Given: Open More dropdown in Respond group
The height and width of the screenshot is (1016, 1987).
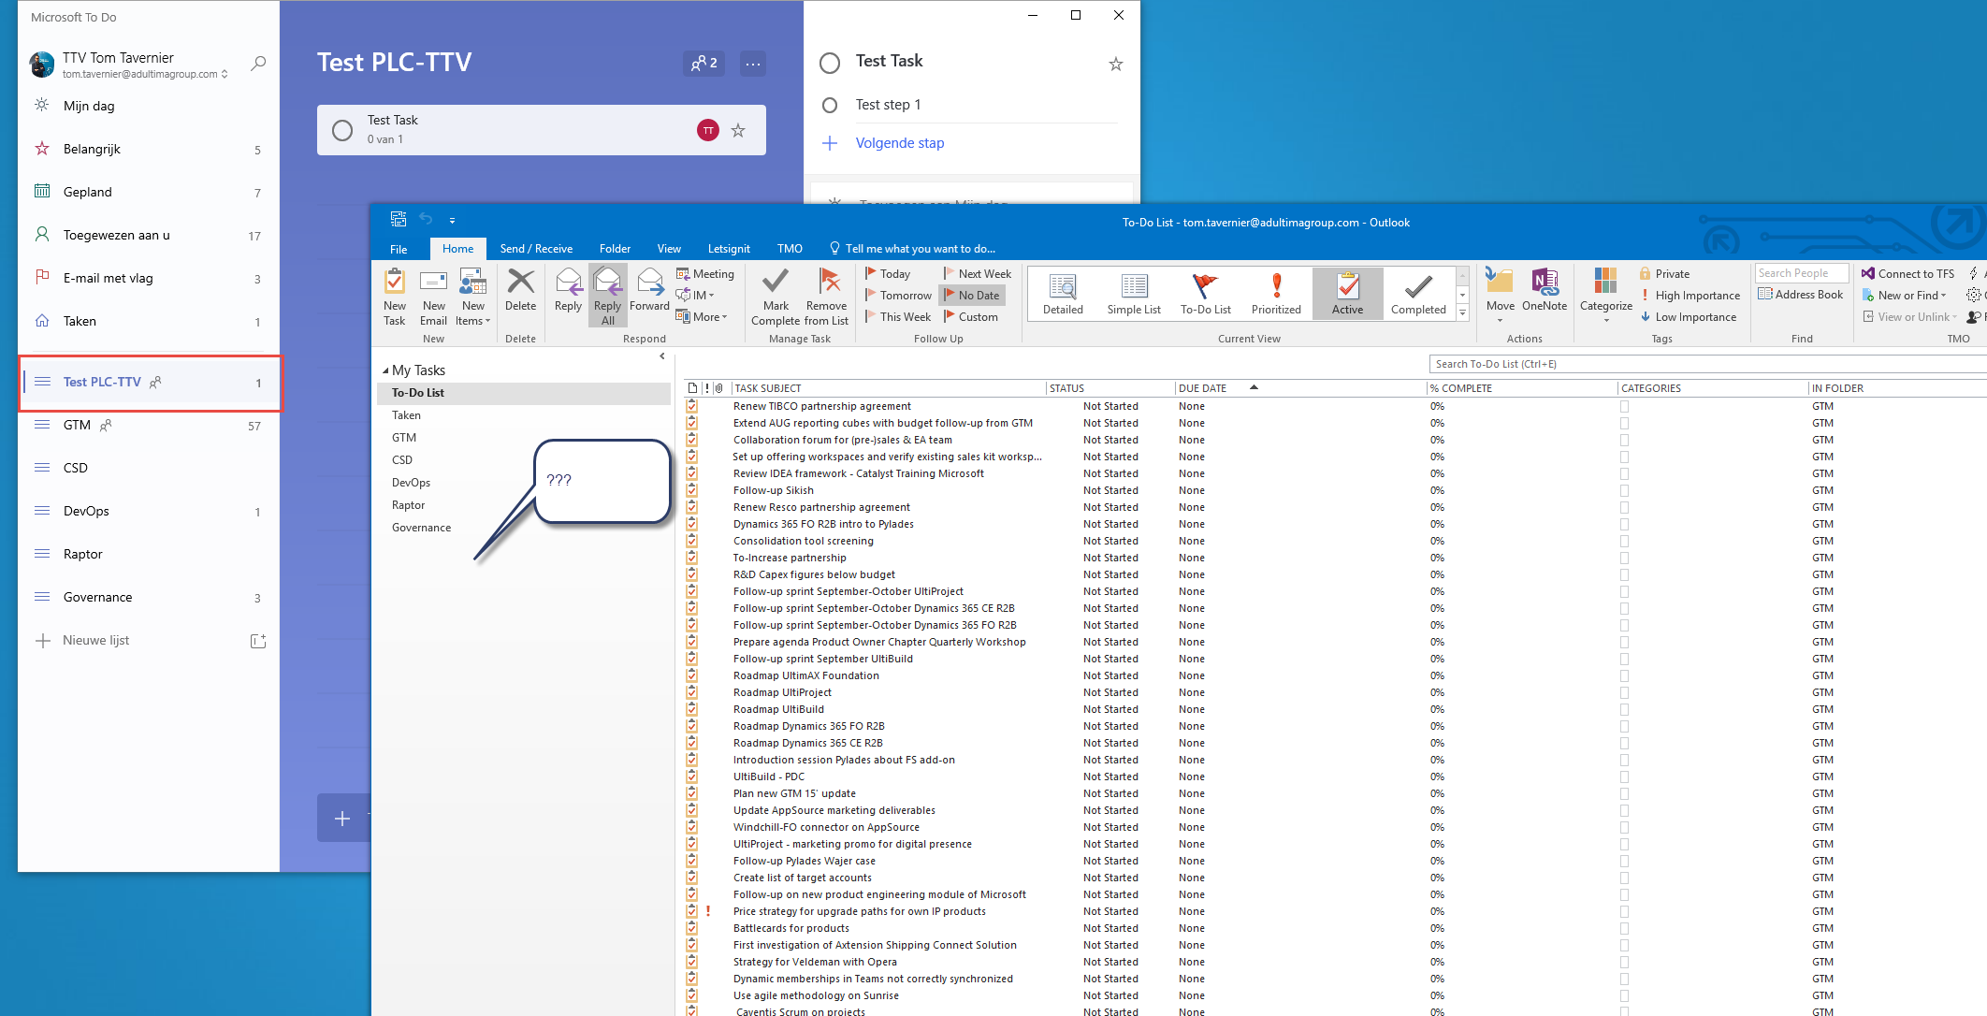Looking at the screenshot, I should coord(702,317).
